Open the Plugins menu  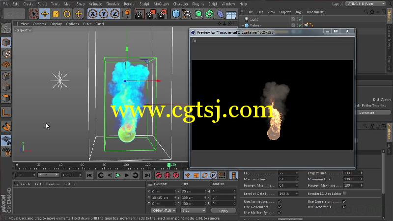198,4
